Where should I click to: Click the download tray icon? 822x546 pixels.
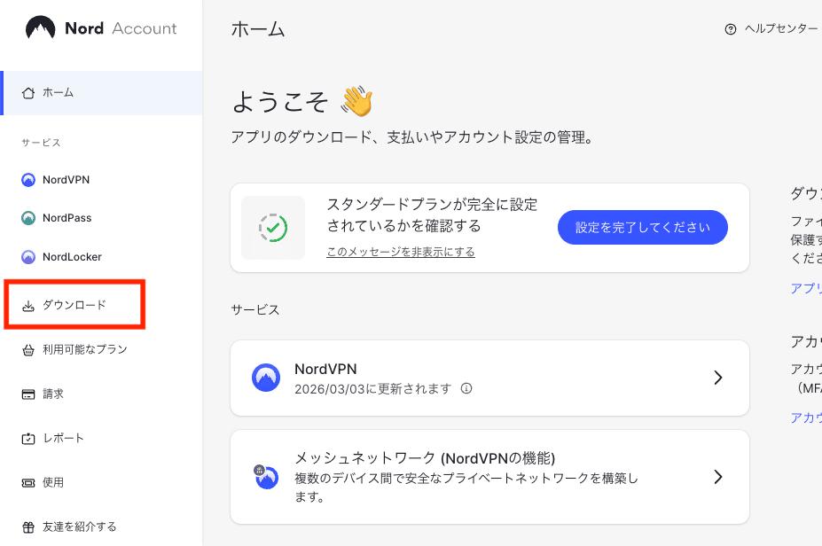pos(28,306)
